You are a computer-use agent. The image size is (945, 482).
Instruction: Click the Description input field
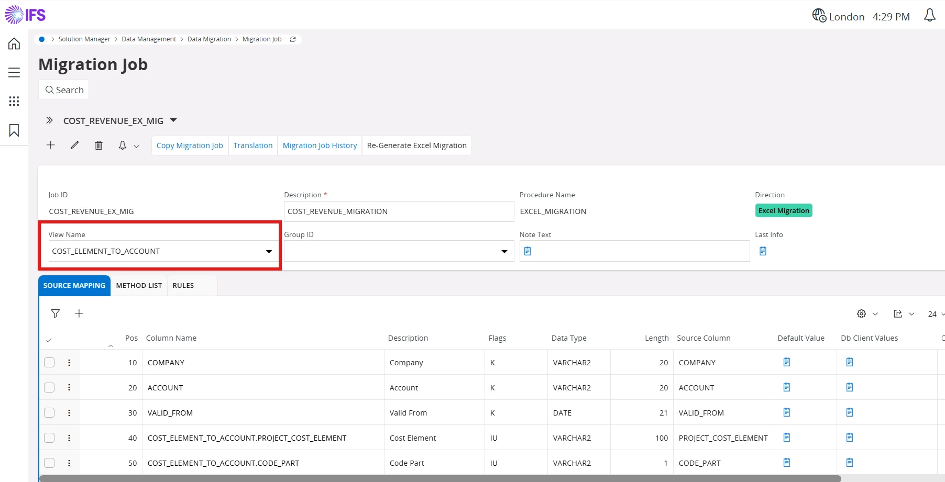coord(399,211)
